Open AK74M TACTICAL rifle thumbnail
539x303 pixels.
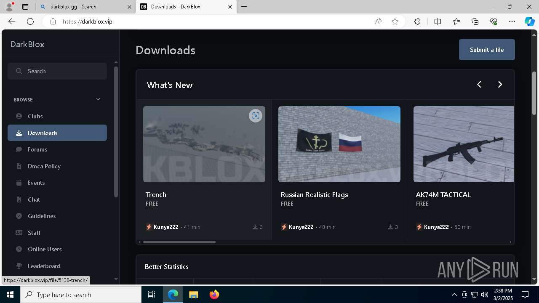pyautogui.click(x=464, y=144)
